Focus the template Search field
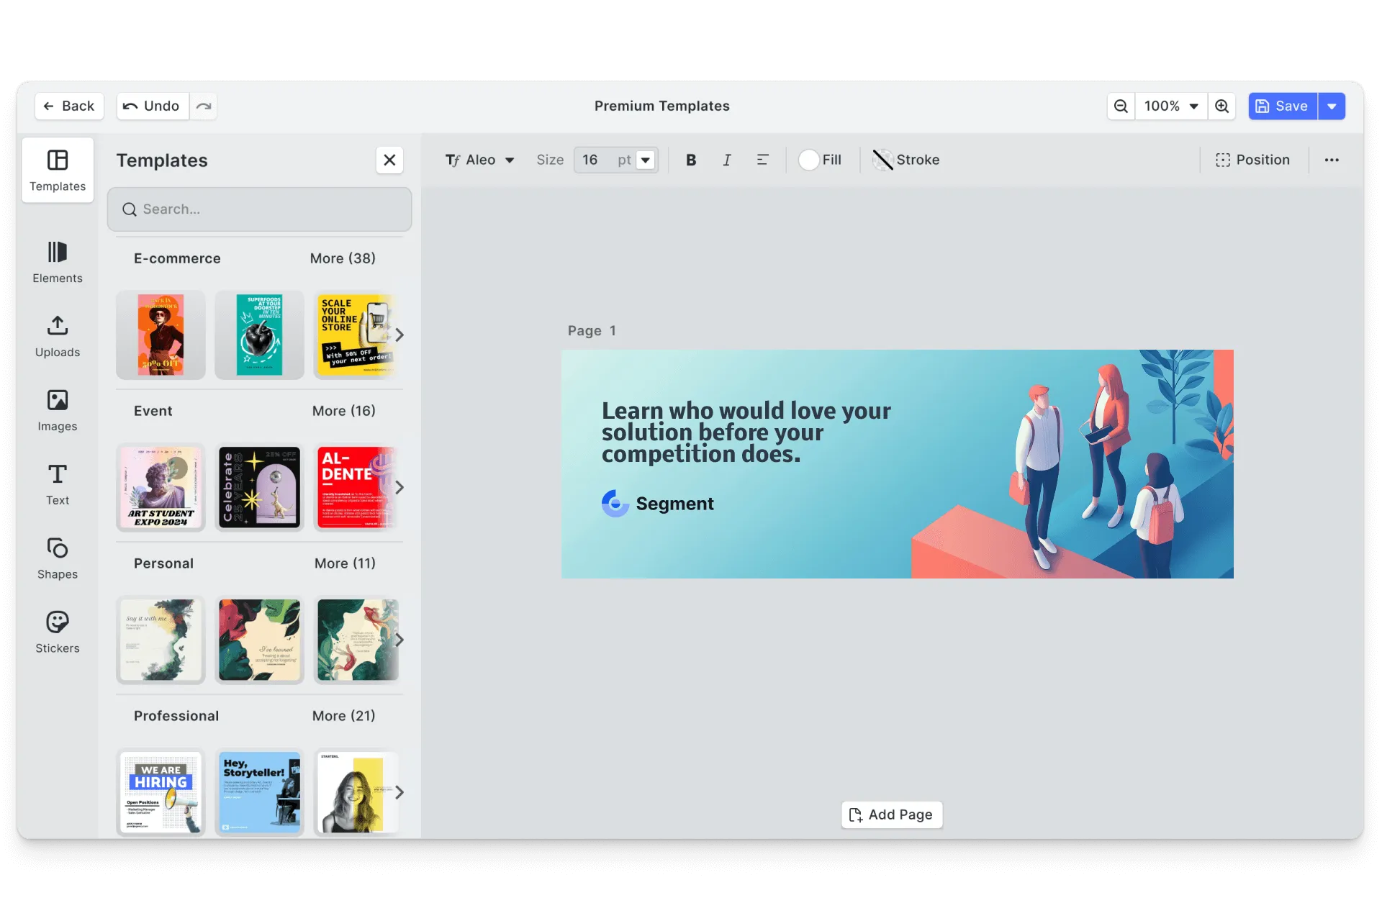Image resolution: width=1382 pixels, height=921 pixels. coord(260,209)
